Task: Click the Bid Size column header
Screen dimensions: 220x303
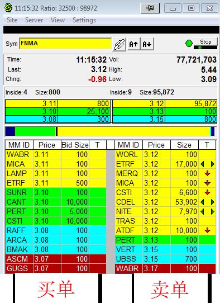Action: (x=75, y=145)
